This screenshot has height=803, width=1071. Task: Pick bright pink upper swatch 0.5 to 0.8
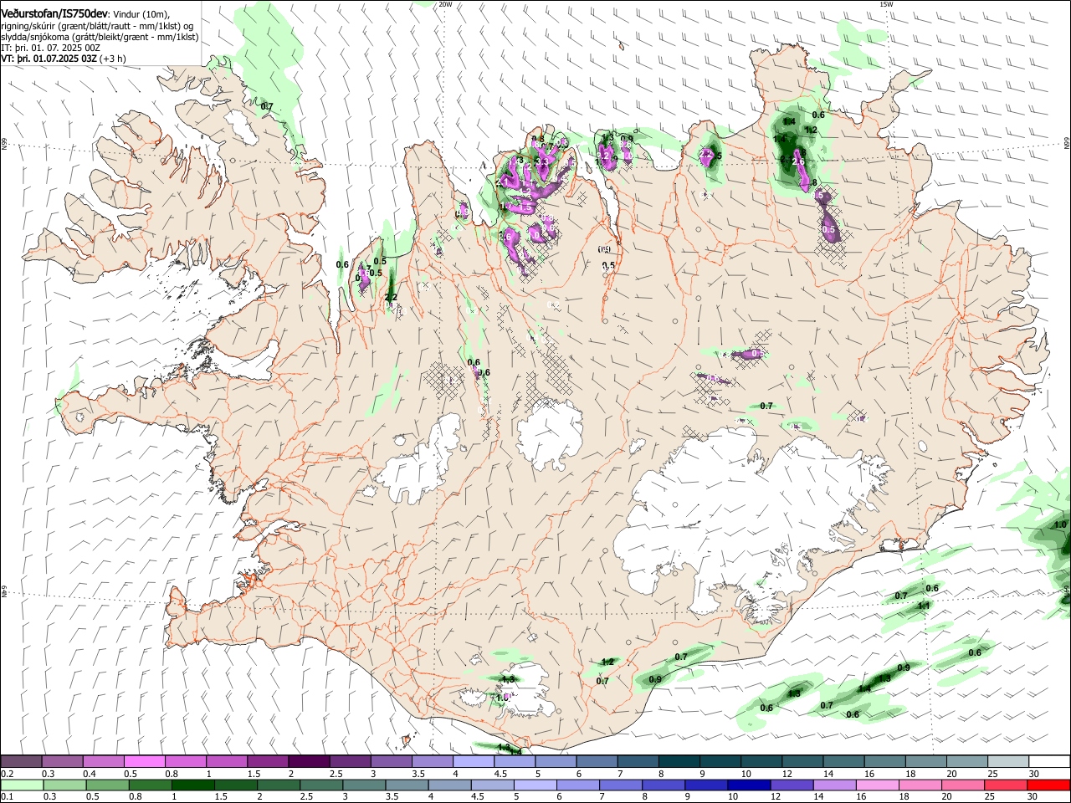(144, 761)
